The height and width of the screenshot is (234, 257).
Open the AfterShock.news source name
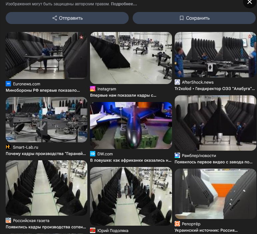[198, 82]
